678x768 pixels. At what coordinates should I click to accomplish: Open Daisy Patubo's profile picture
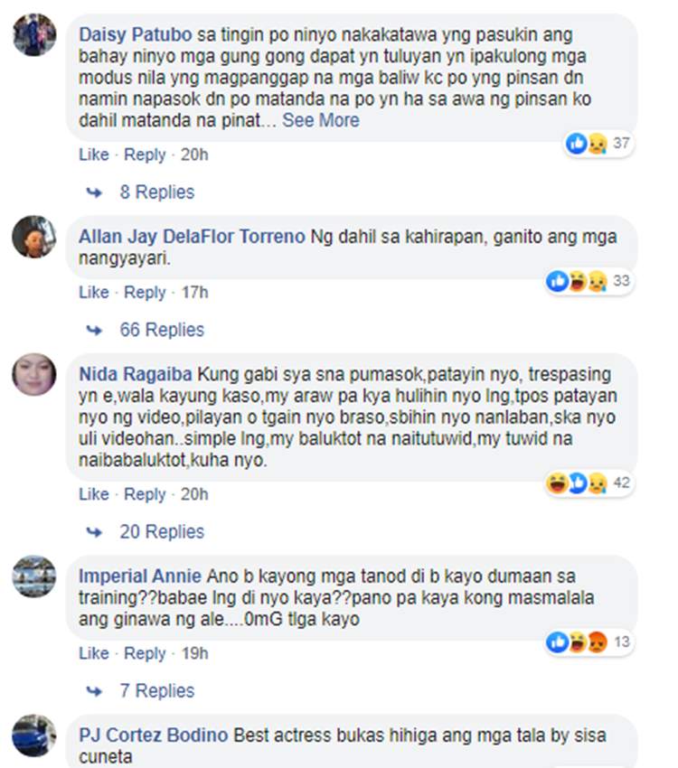[34, 34]
